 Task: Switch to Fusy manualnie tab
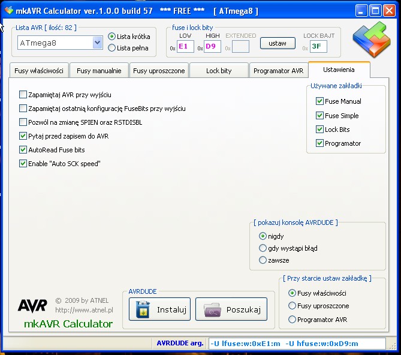pyautogui.click(x=99, y=70)
